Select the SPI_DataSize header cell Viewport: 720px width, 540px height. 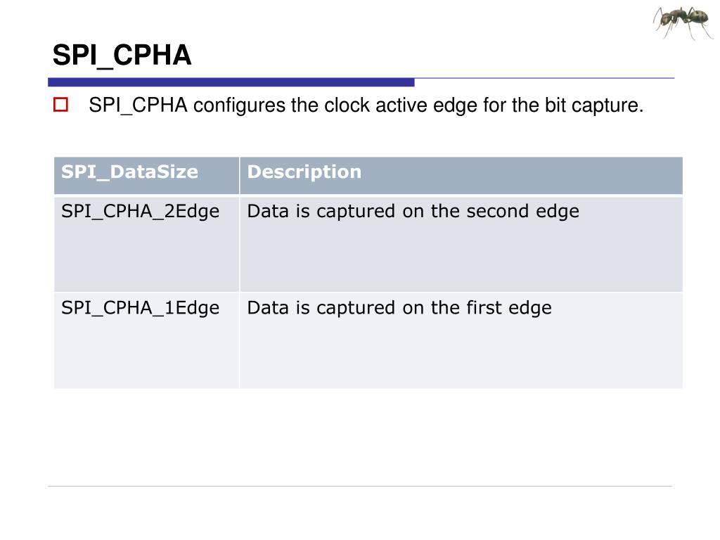(146, 175)
